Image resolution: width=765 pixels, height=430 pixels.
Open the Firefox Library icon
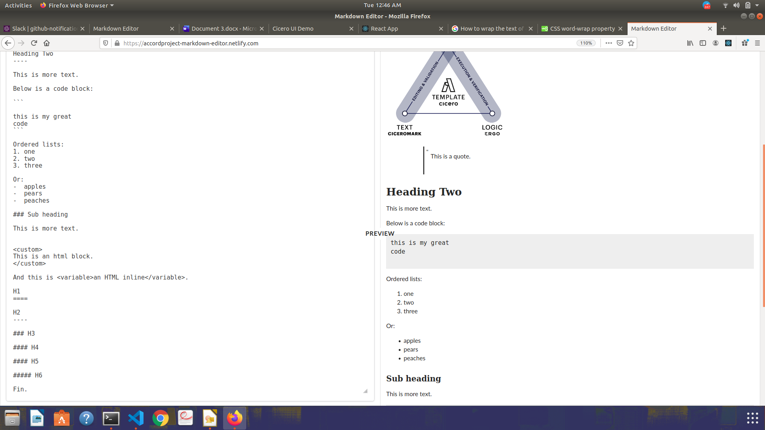pos(690,43)
